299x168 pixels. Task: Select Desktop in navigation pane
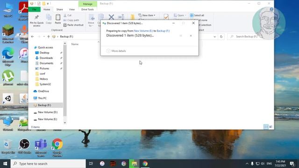(44, 53)
